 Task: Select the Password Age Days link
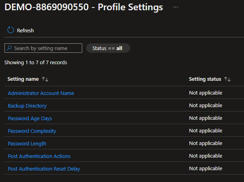pyautogui.click(x=30, y=119)
